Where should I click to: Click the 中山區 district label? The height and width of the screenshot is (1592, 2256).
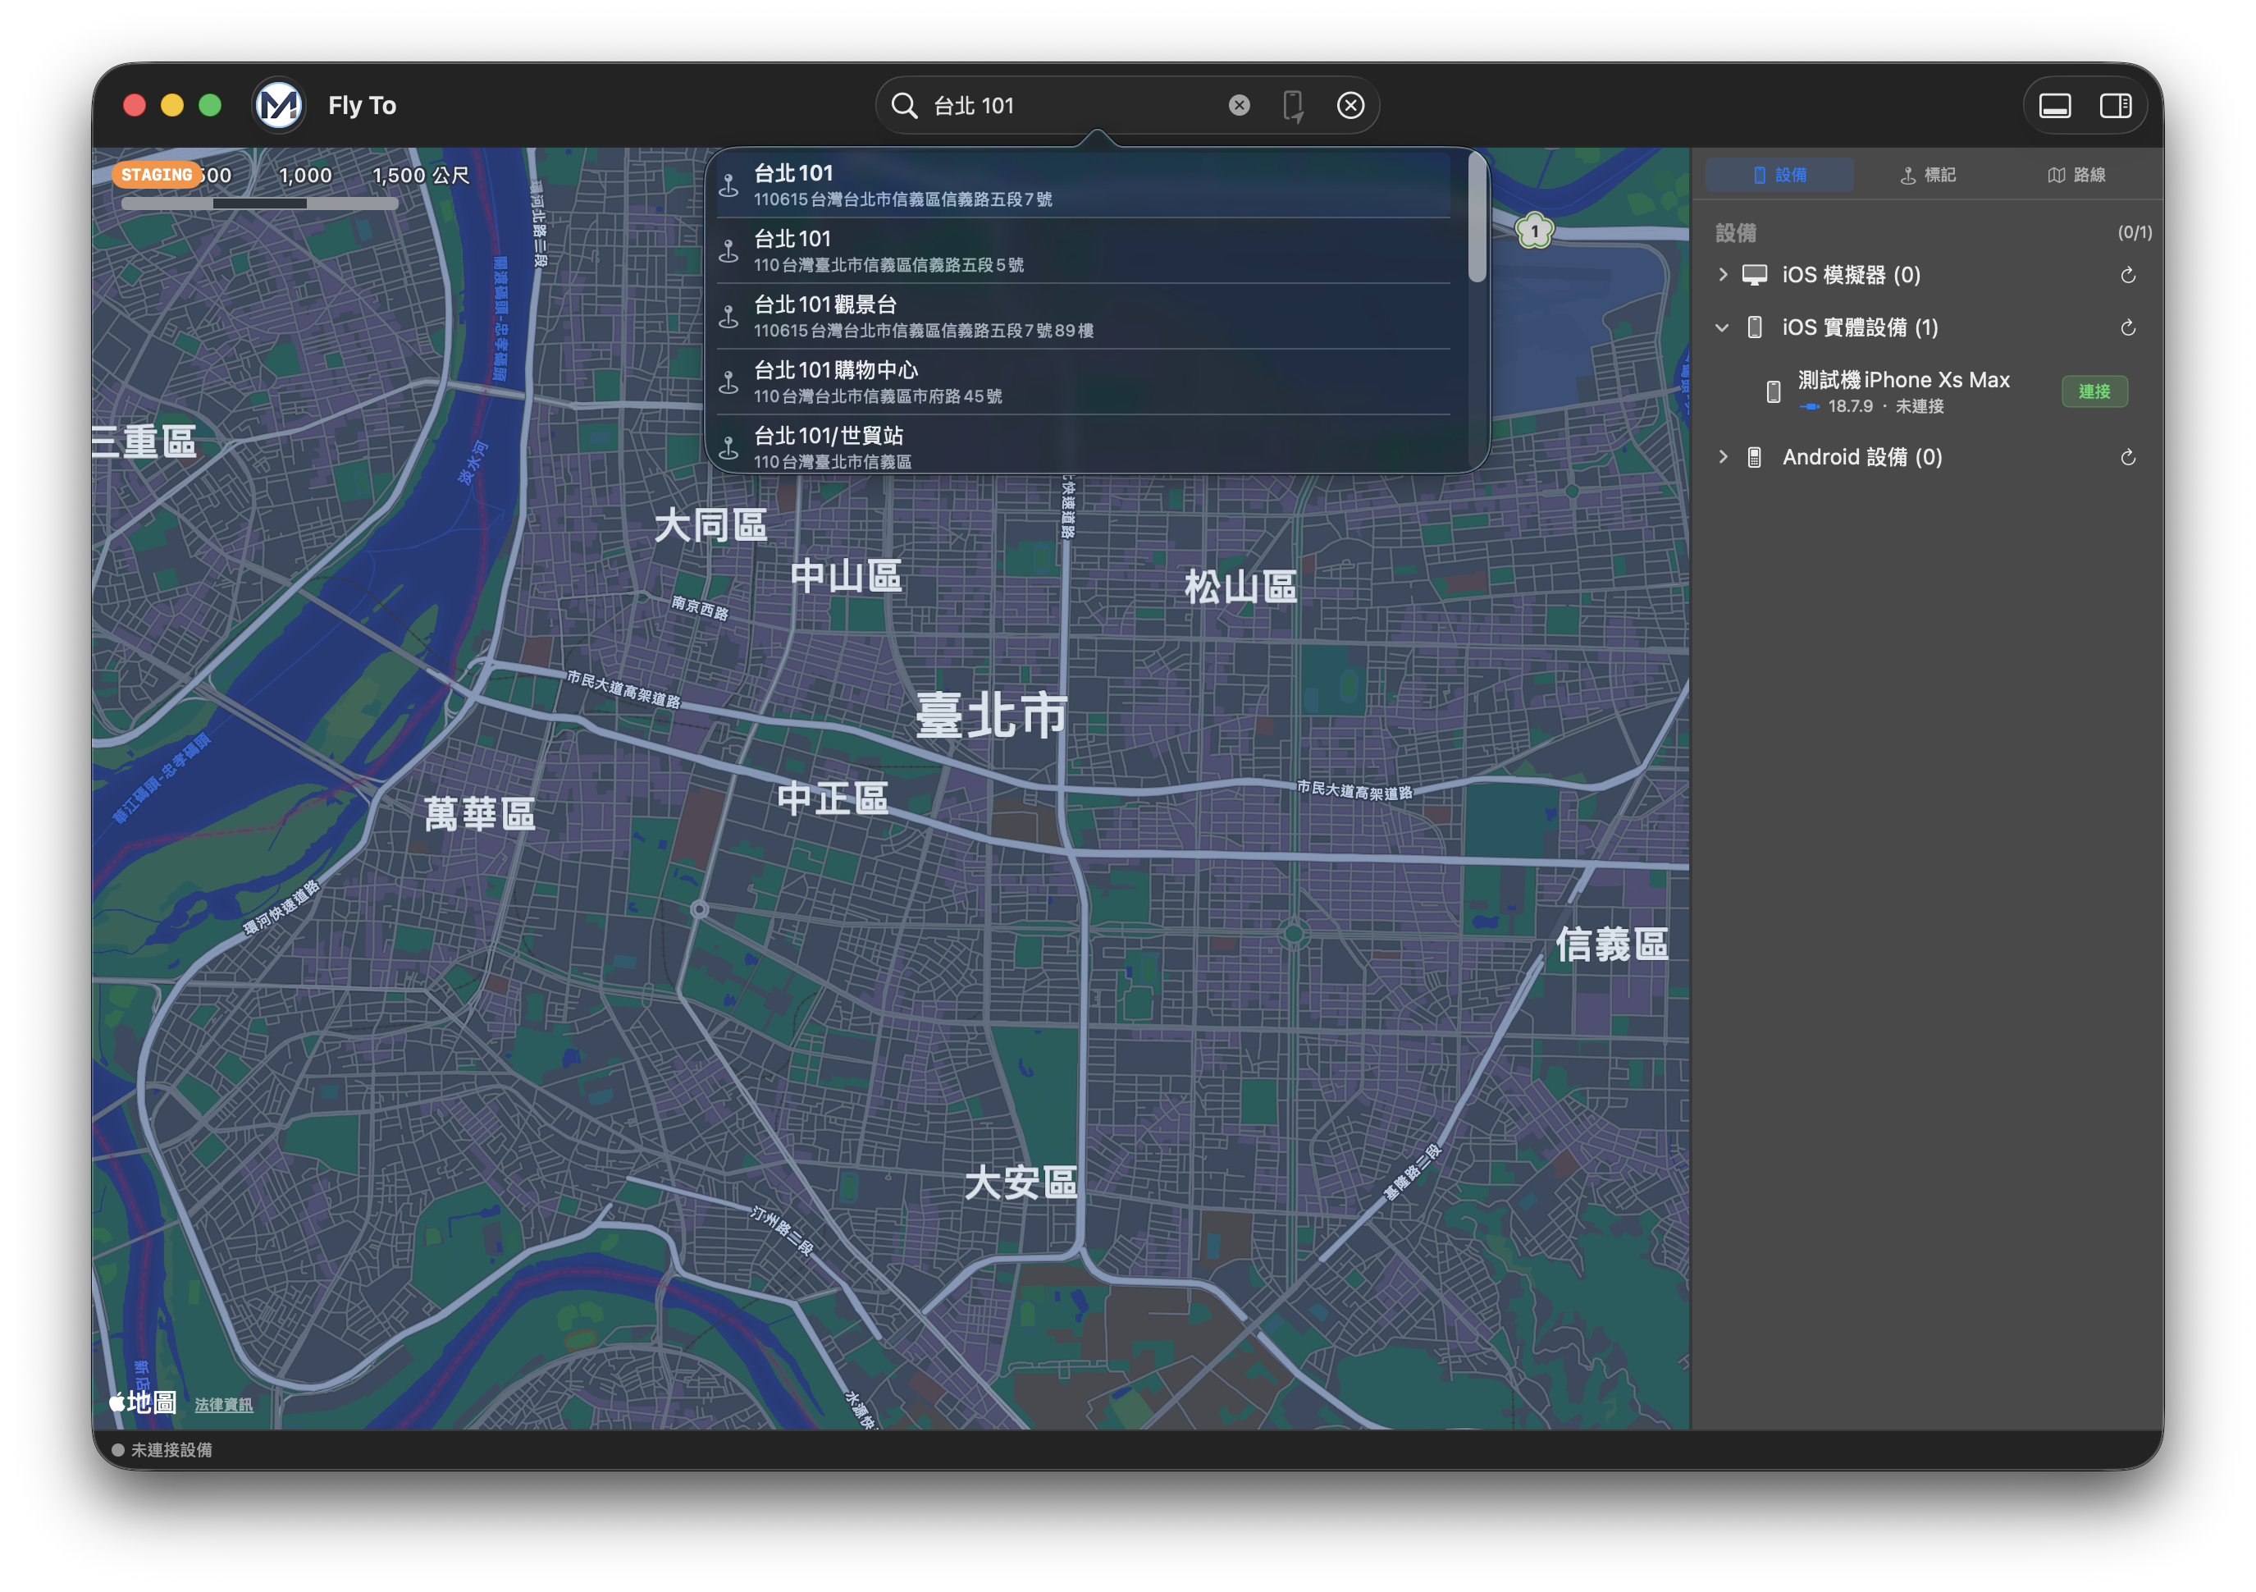click(846, 576)
